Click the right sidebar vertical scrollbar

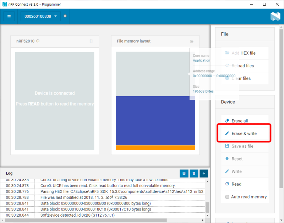click(x=281, y=109)
